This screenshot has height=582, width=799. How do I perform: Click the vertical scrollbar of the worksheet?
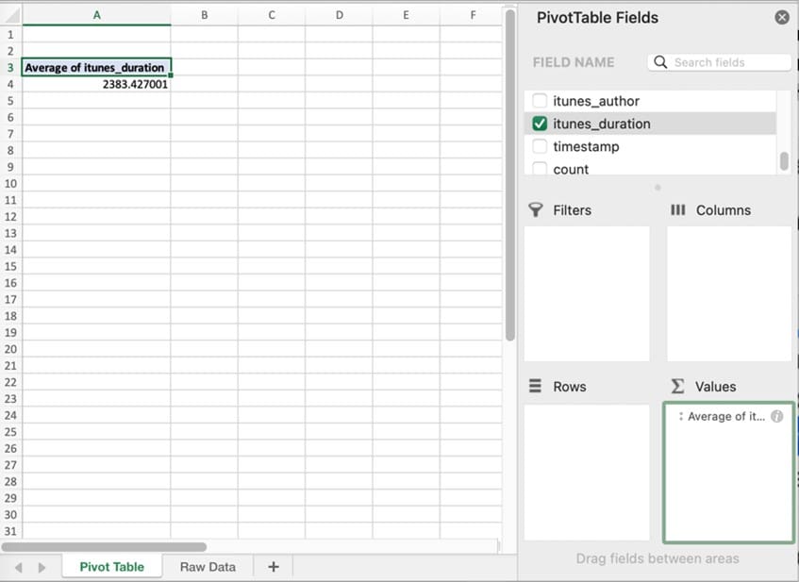[x=510, y=175]
